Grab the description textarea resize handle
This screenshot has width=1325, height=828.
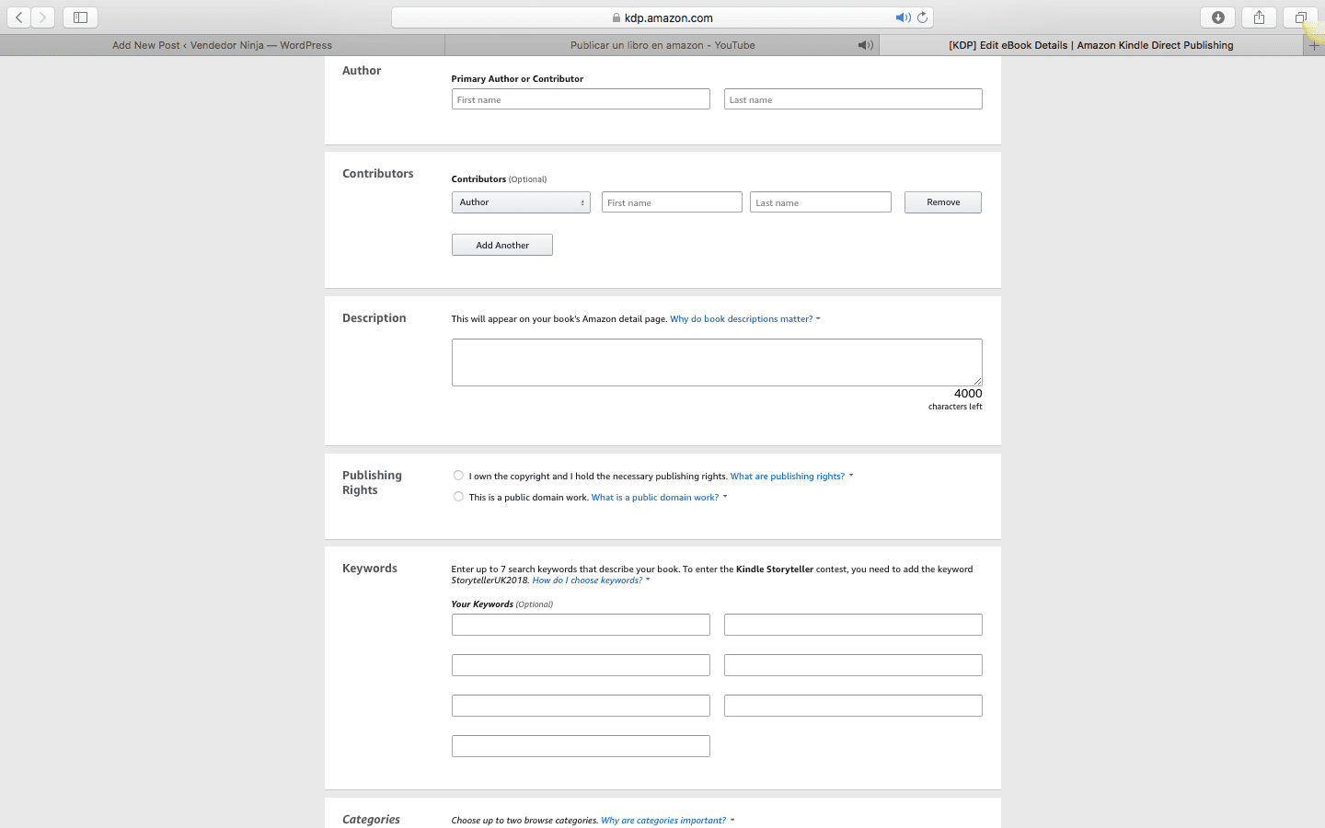pos(977,381)
